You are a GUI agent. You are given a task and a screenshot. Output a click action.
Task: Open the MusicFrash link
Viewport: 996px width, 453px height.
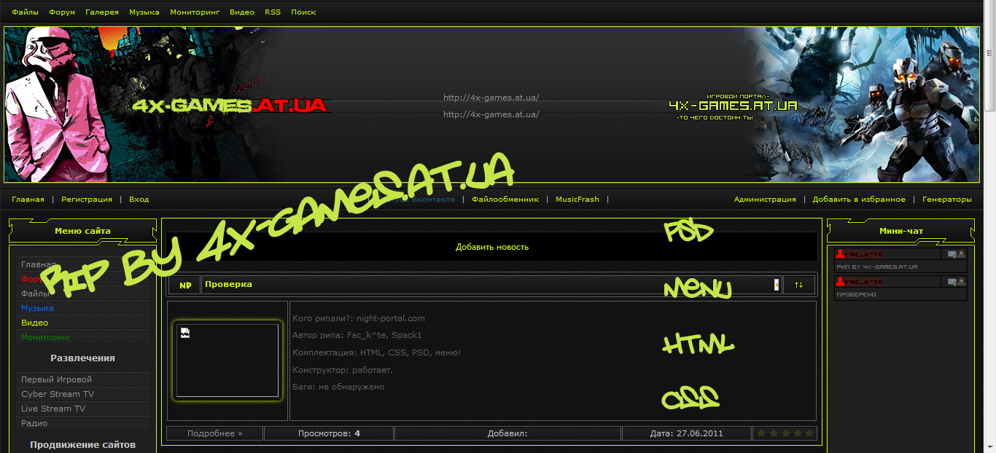(x=577, y=200)
